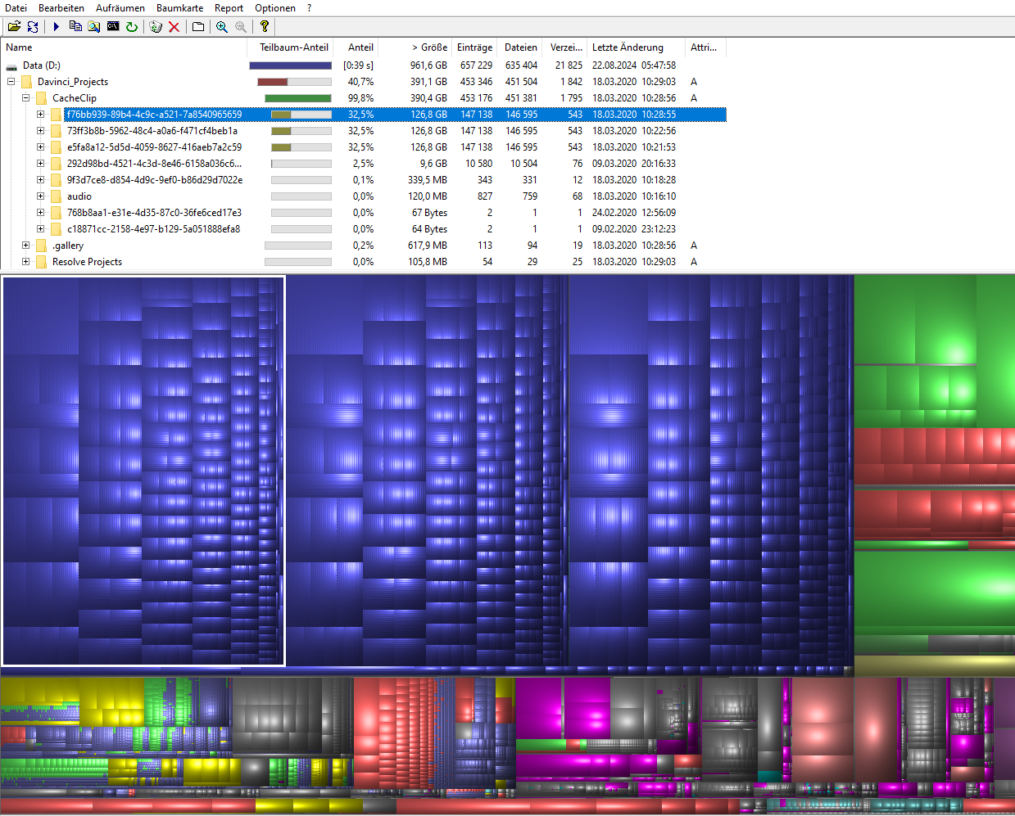This screenshot has height=816, width=1015.
Task: Click the blue Refresh All arrows icon
Action: 33,26
